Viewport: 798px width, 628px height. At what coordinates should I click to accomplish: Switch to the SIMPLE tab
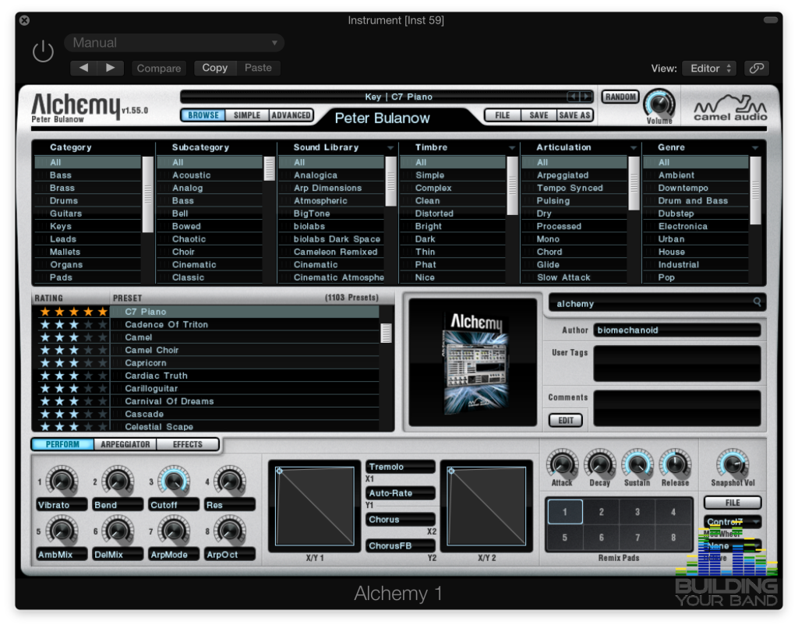247,115
